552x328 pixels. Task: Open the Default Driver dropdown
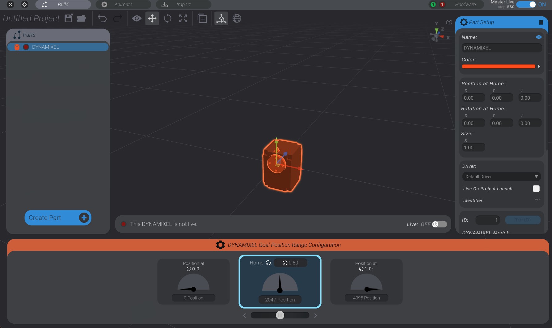click(x=501, y=176)
